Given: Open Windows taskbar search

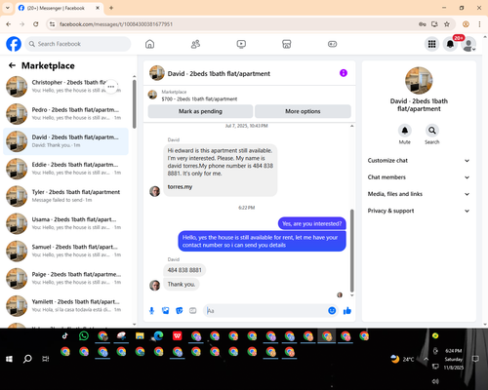Looking at the screenshot, I should pyautogui.click(x=27, y=359).
